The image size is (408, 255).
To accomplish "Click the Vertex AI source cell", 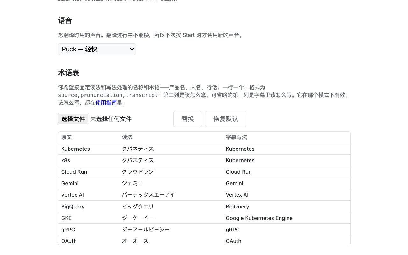I will 89,195.
